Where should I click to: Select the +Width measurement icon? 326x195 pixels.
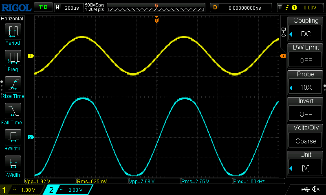coord(13,137)
